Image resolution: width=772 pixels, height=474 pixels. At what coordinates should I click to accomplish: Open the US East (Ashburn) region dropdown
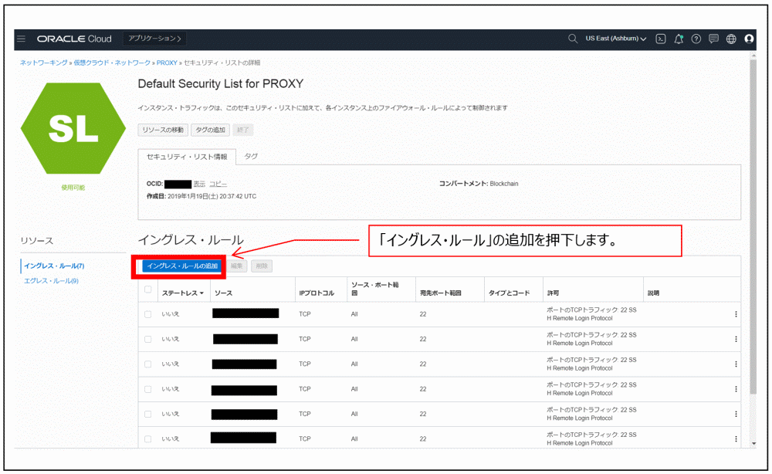615,39
